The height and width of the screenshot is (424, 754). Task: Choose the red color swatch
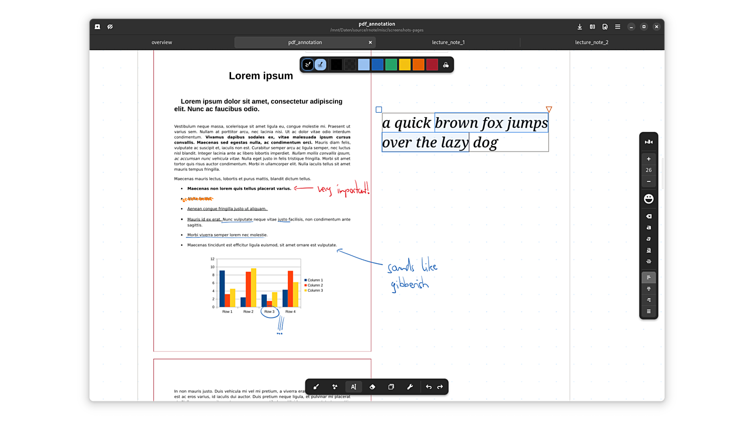point(432,65)
